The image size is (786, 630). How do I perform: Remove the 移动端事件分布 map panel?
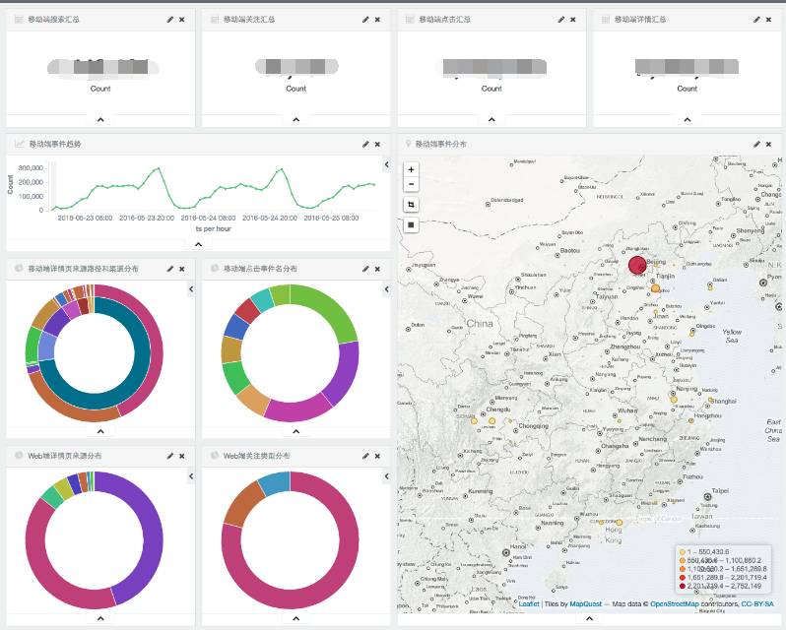coord(768,145)
